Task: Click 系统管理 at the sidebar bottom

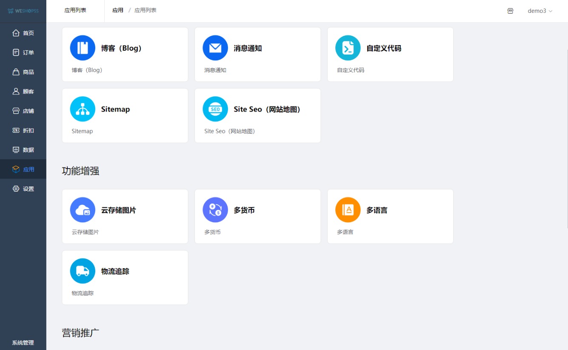Action: [x=23, y=343]
